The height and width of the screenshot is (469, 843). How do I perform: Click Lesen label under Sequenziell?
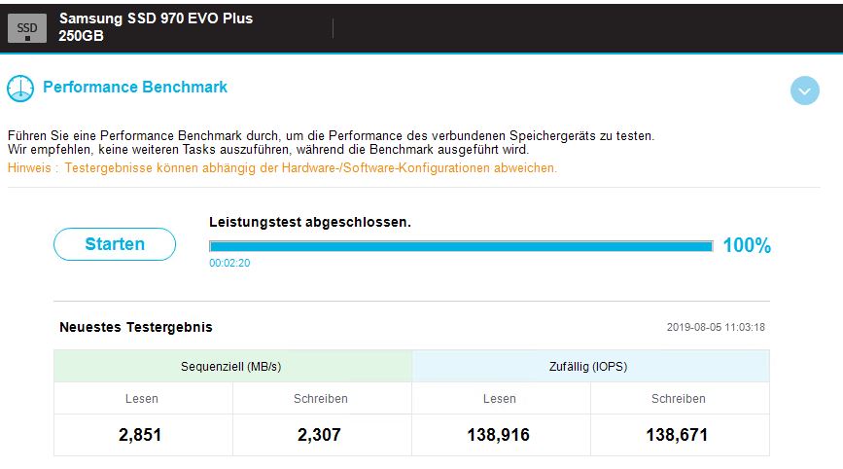[142, 399]
